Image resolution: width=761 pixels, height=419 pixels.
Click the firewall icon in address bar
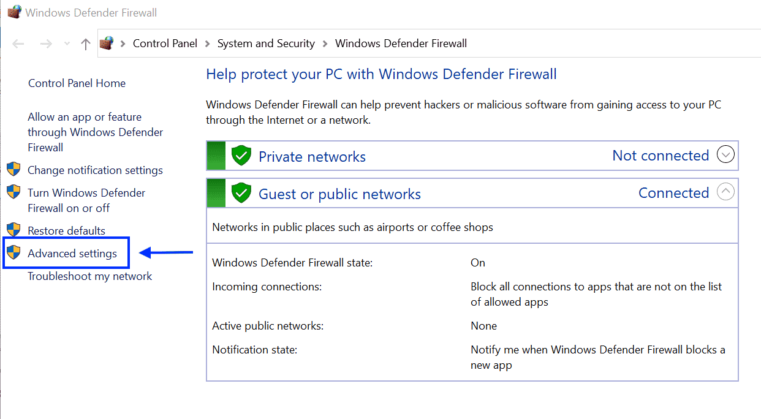(x=107, y=43)
